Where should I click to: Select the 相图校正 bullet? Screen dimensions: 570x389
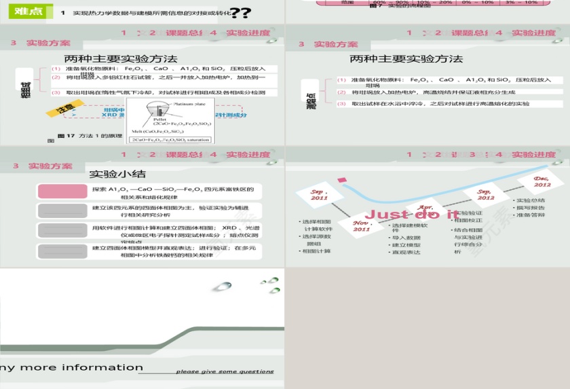[466, 221]
